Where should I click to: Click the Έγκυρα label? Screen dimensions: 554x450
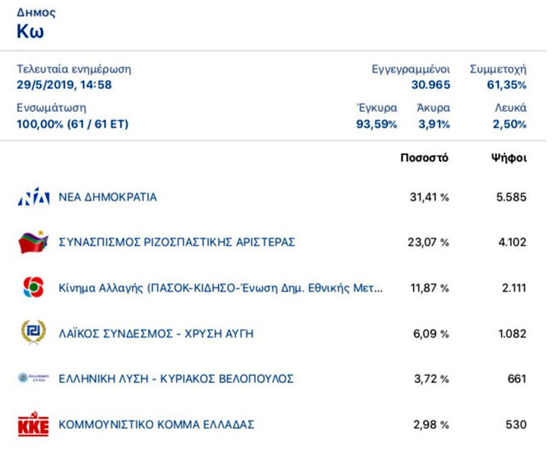click(x=377, y=108)
